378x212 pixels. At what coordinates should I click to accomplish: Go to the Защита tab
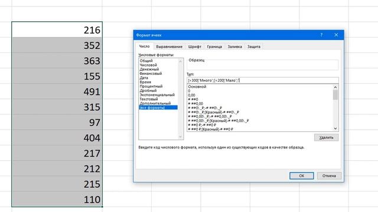pos(253,47)
